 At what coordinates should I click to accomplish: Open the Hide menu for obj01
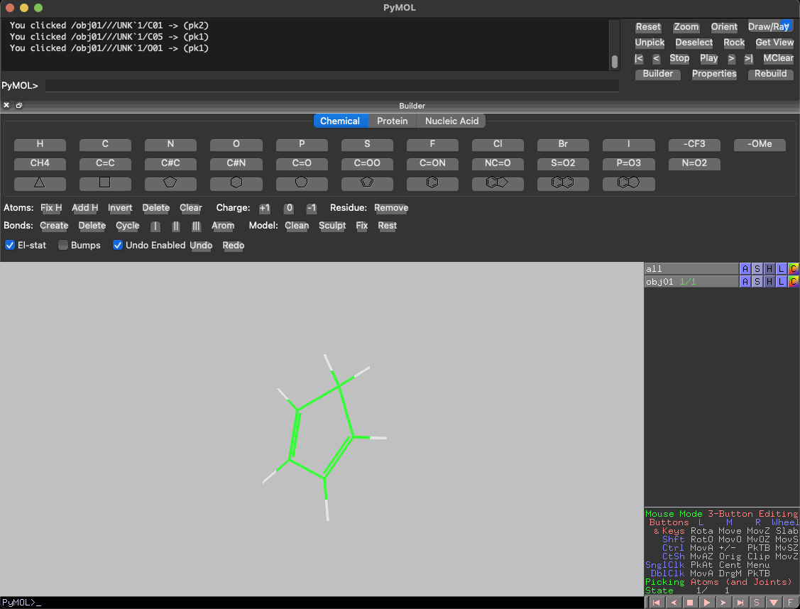tap(769, 282)
